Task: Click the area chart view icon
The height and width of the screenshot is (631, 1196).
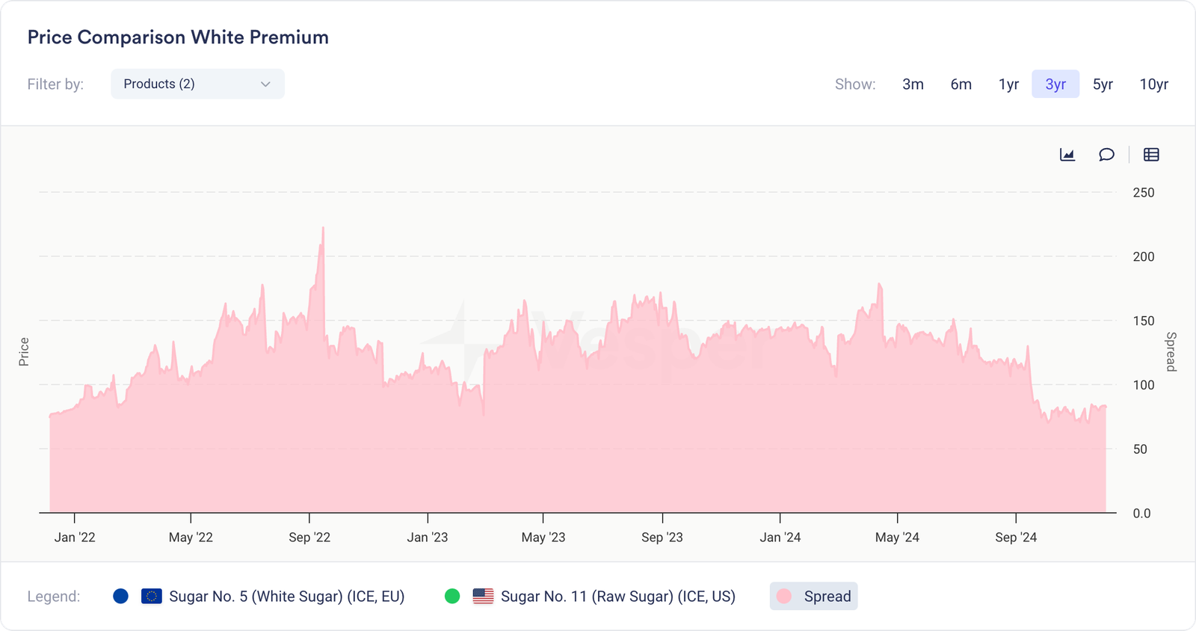Action: tap(1067, 155)
